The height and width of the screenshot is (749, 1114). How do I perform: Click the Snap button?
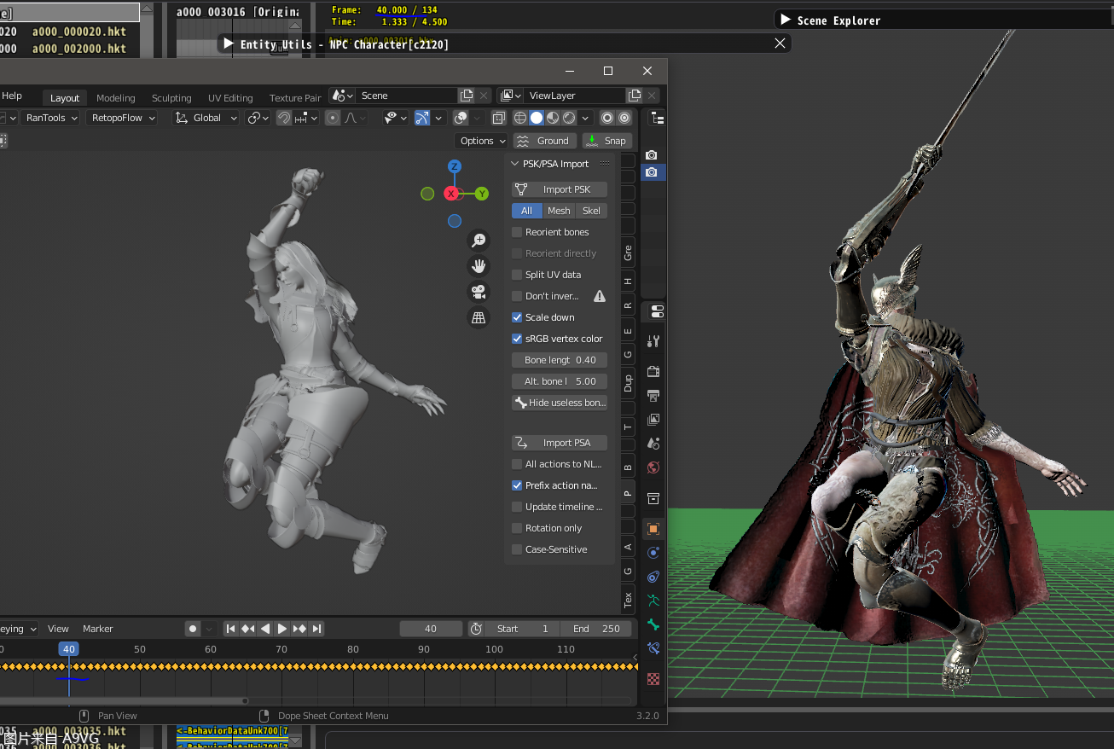click(606, 141)
